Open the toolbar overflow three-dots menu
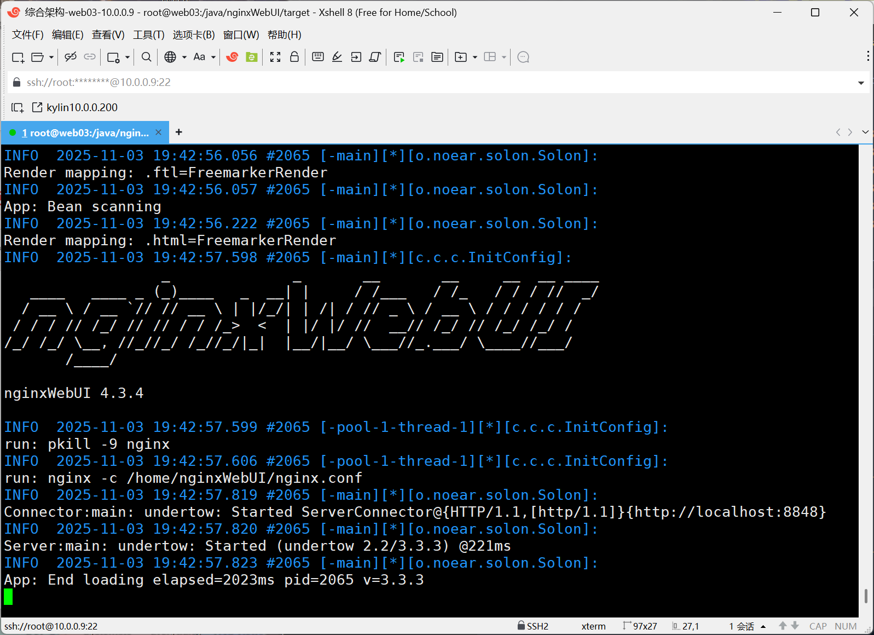Screen dimensions: 874x635 pos(868,56)
